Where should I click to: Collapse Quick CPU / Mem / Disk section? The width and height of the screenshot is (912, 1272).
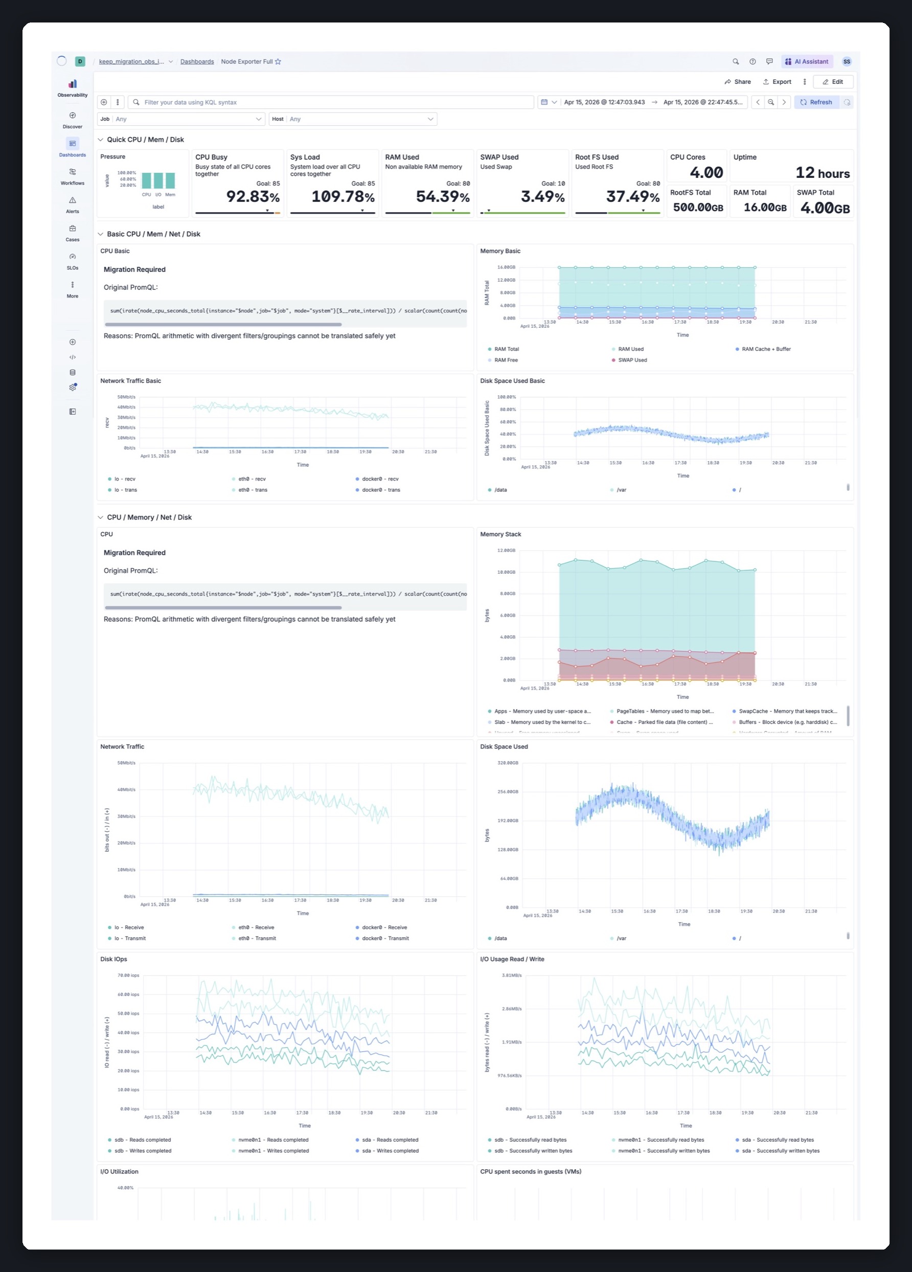coord(100,140)
